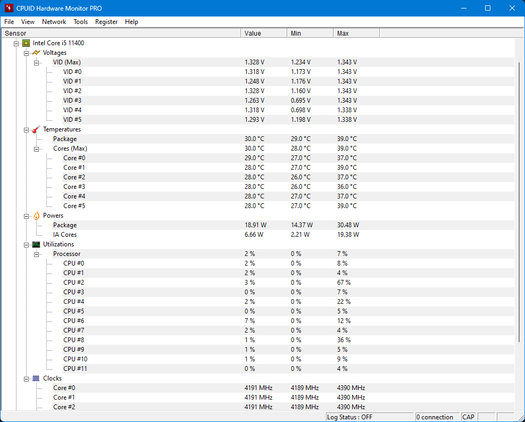Select the Intel Core i5 11400 tree row

tap(59, 43)
